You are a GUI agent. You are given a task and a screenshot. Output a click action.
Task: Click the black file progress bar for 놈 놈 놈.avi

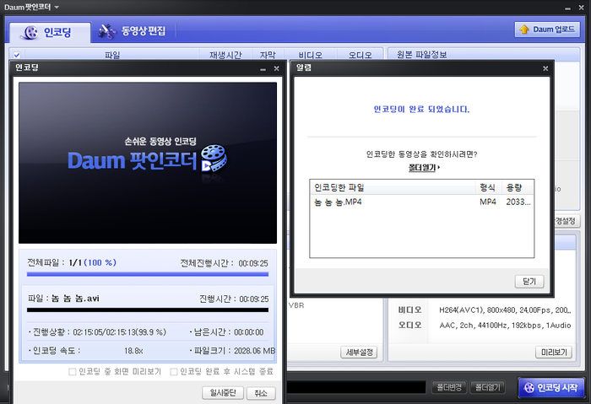pyautogui.click(x=148, y=310)
